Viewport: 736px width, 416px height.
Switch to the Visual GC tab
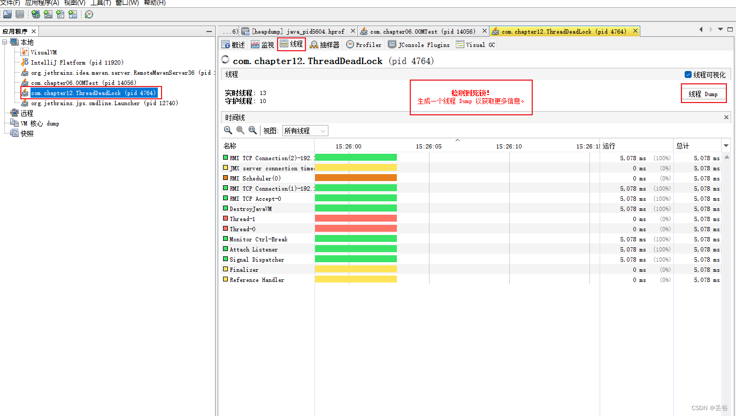[x=476, y=45]
